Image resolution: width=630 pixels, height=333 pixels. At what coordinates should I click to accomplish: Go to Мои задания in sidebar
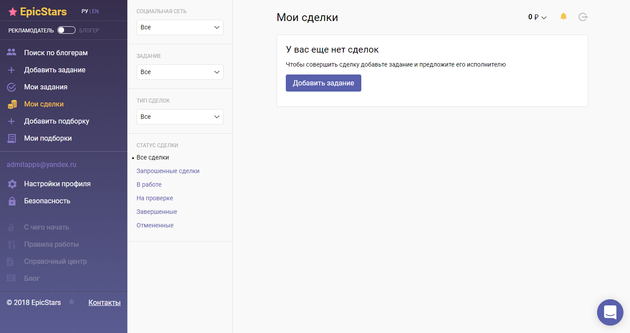point(46,87)
